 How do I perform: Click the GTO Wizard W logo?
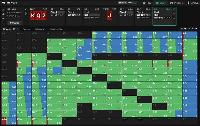pyautogui.click(x=3, y=3)
